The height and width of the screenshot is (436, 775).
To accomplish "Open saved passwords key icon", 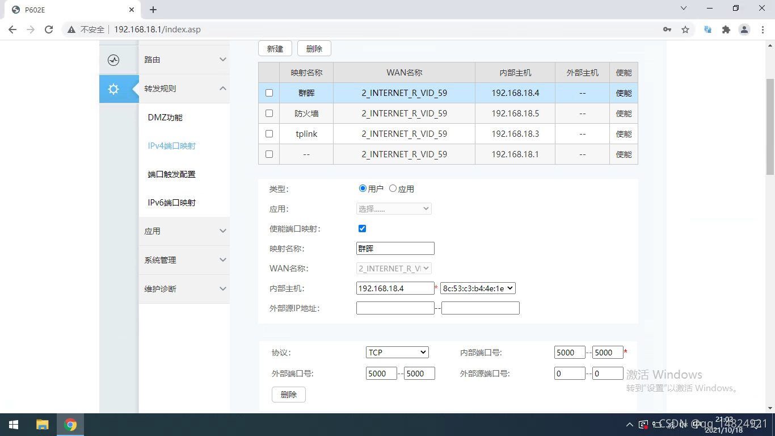I will coord(667,30).
